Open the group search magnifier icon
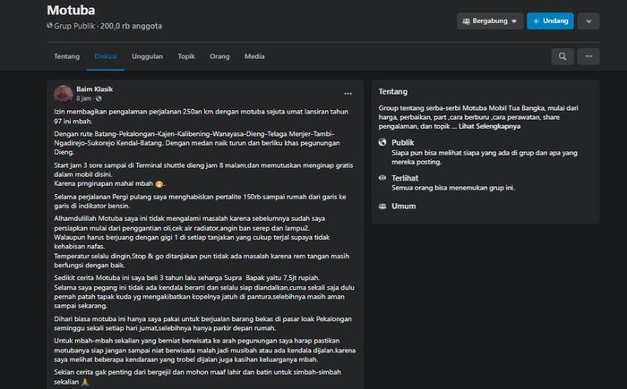627x389 pixels. click(x=563, y=56)
